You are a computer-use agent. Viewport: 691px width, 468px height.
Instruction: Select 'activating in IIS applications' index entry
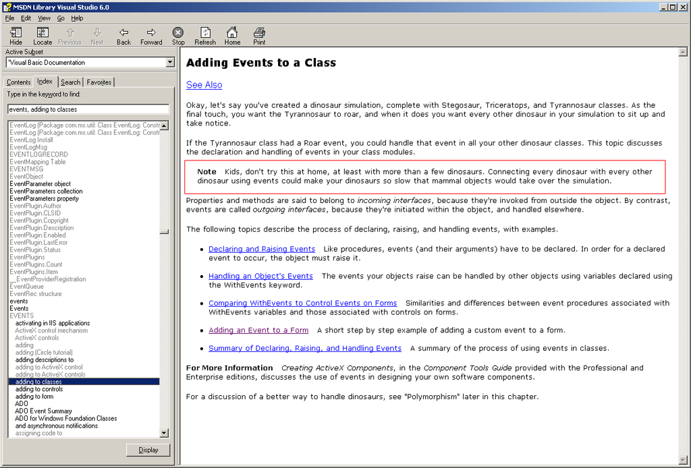point(53,323)
